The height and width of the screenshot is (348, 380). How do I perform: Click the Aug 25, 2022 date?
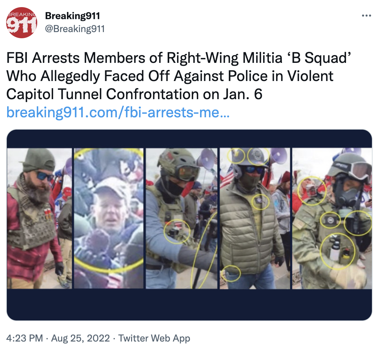(81, 338)
